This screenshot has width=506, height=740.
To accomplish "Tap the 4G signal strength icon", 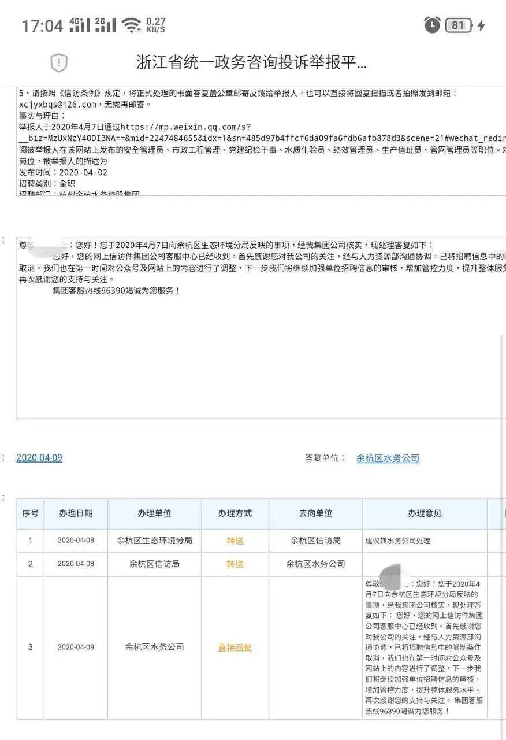I will (80, 25).
